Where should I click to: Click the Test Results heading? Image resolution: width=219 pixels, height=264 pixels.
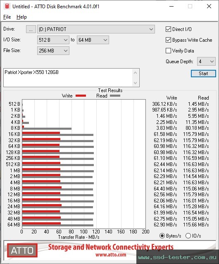[x=110, y=90]
